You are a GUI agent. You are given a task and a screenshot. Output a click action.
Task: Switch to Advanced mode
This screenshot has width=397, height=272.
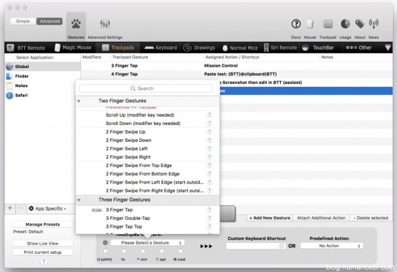tap(50, 21)
